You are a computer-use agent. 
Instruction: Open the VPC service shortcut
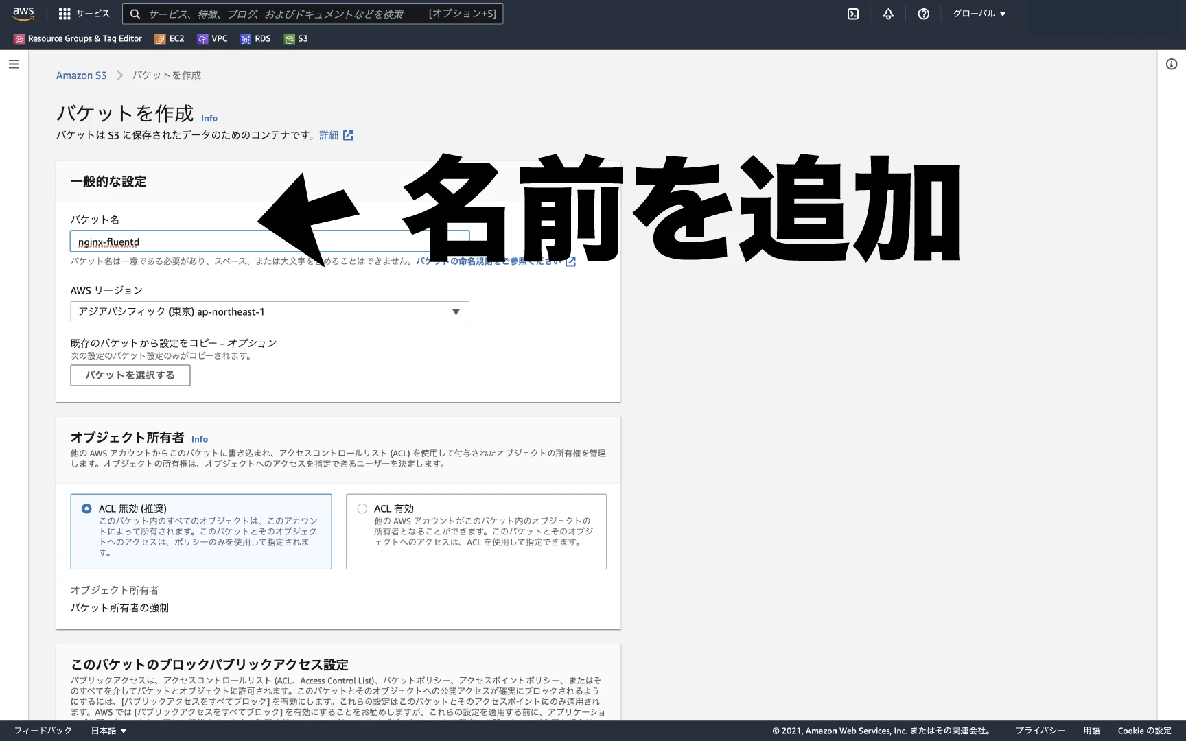click(x=212, y=39)
